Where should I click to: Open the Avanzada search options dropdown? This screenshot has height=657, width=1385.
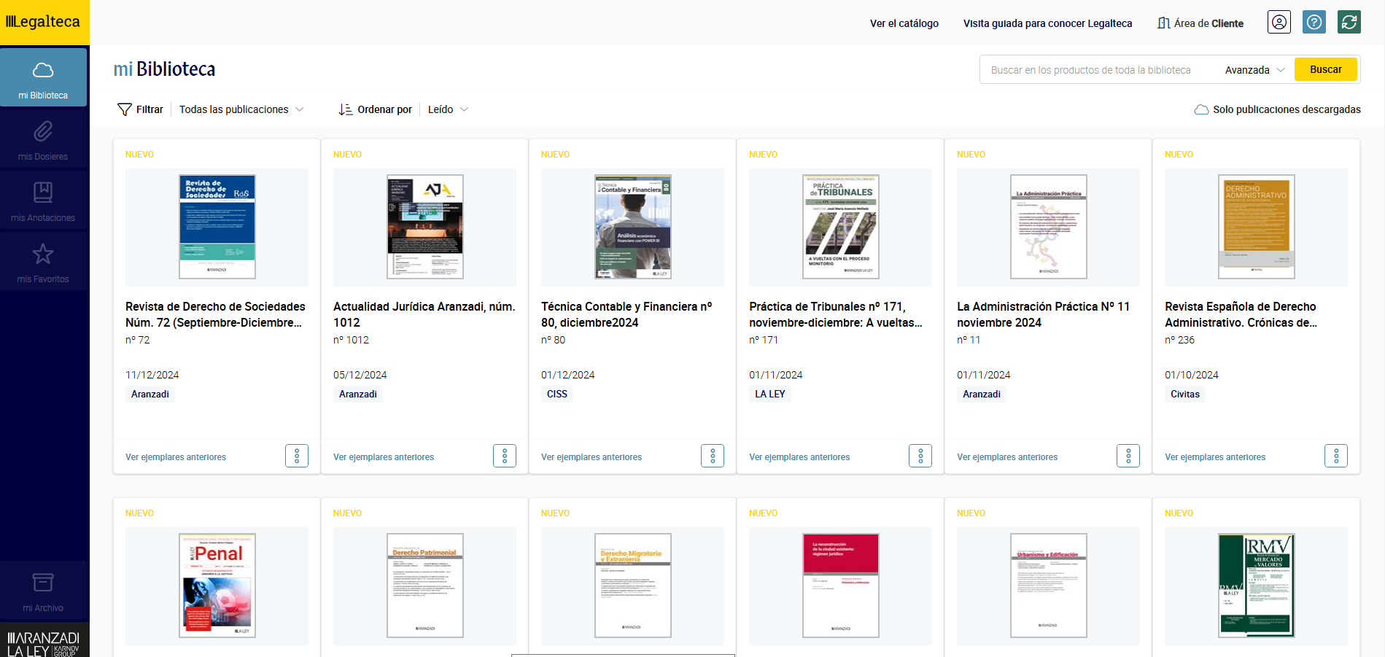tap(1254, 70)
